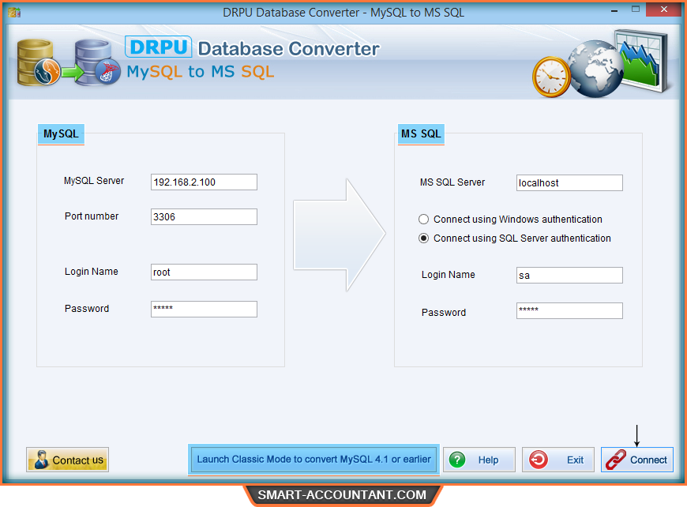Click the clock icon in the banner
The height and width of the screenshot is (507, 687).
(551, 77)
